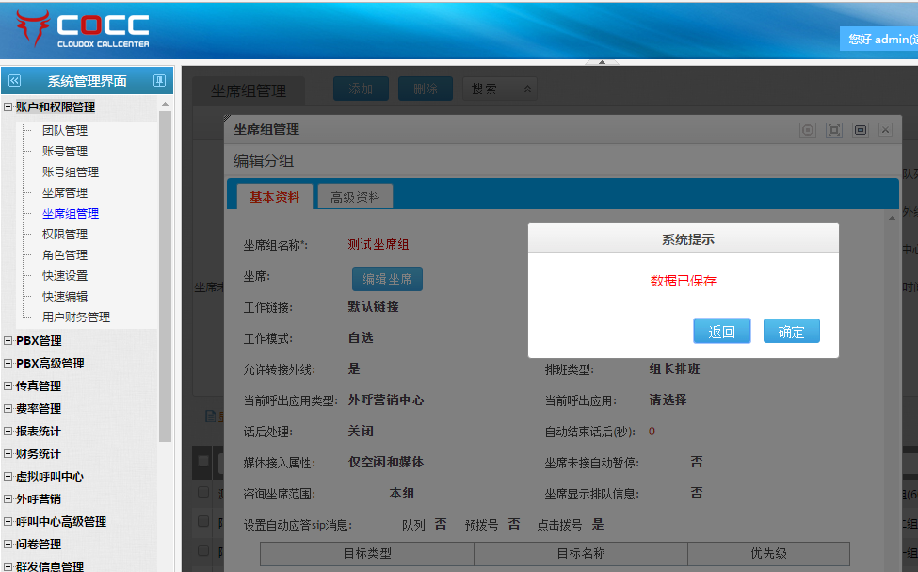Viewport: 918px width, 572px height.
Task: Switch to the 高级资料 tab
Action: point(355,197)
